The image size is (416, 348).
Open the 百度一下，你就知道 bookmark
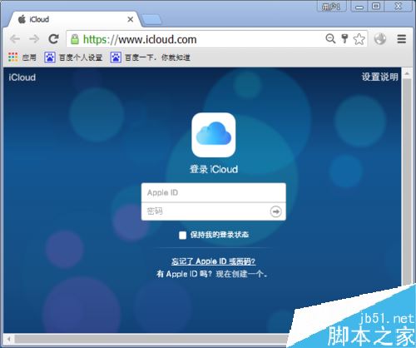click(151, 57)
